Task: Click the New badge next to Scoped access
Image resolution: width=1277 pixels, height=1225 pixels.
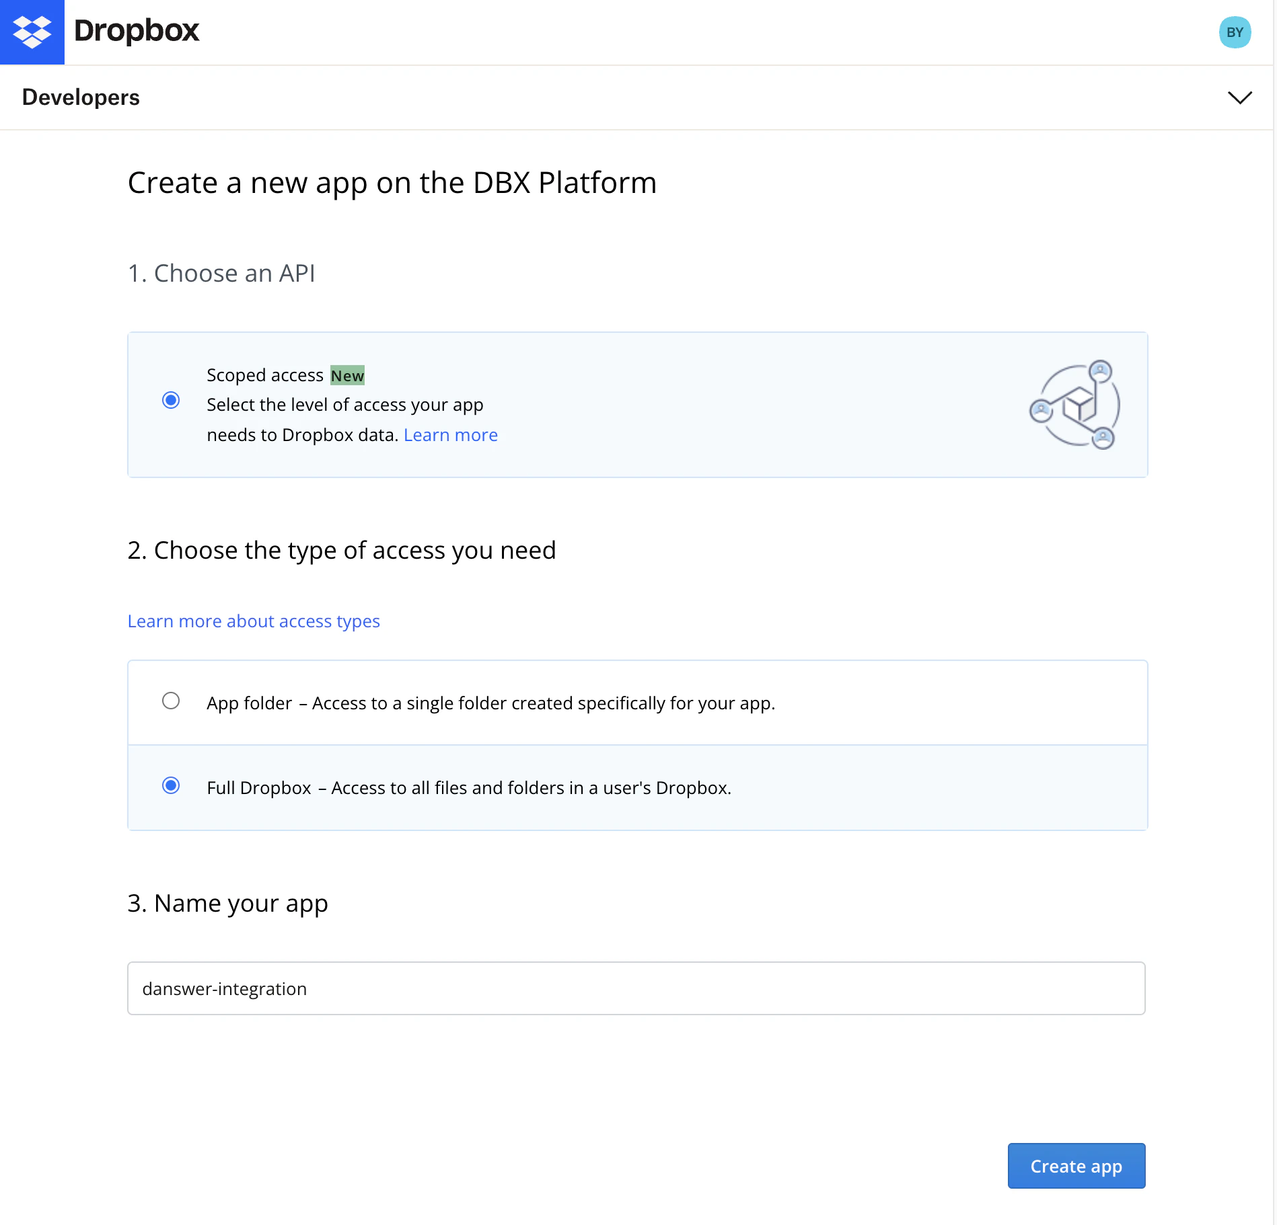Action: click(347, 375)
